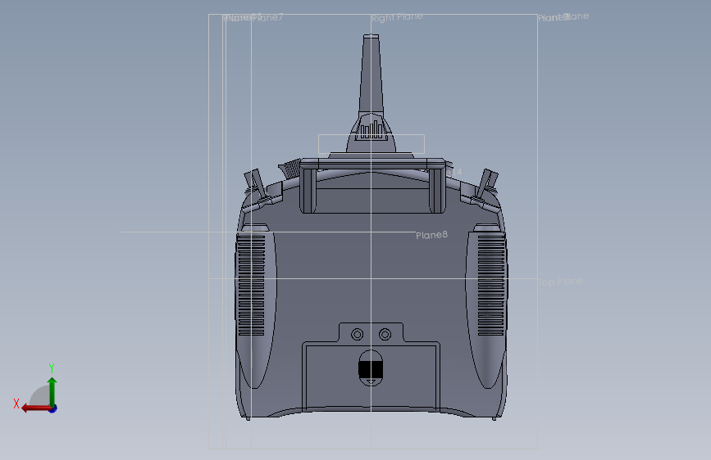Click the red X axis arrow on triad
711x460 pixels.
coord(35,408)
